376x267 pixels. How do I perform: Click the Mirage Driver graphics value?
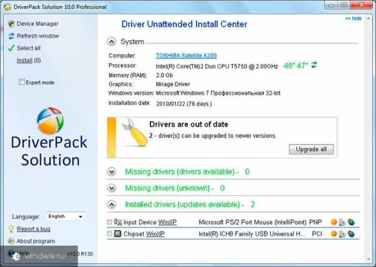tap(173, 84)
